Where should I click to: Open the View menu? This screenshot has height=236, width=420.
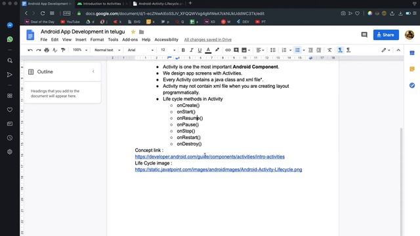[x=67, y=39]
